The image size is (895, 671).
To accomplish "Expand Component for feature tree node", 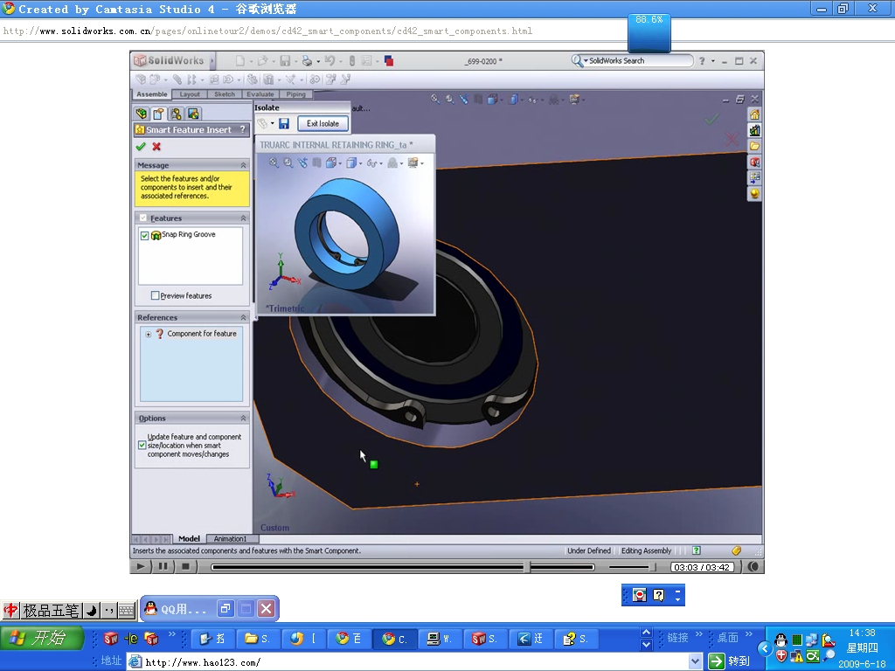I will point(149,335).
